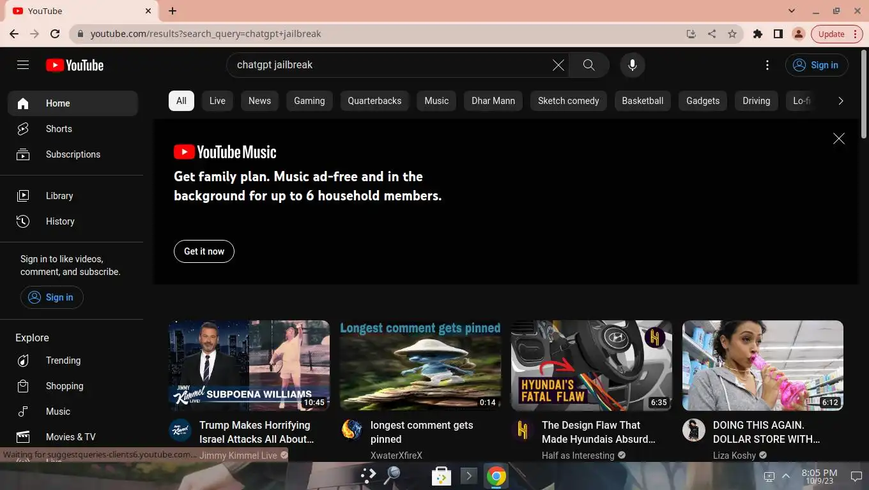Select the All filter chip

[x=181, y=101]
